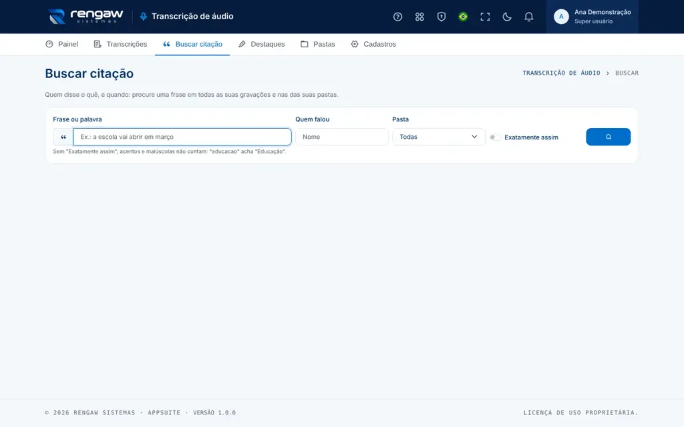This screenshot has width=684, height=427.
Task: Switch to dark mode with the moon icon
Action: 506,17
